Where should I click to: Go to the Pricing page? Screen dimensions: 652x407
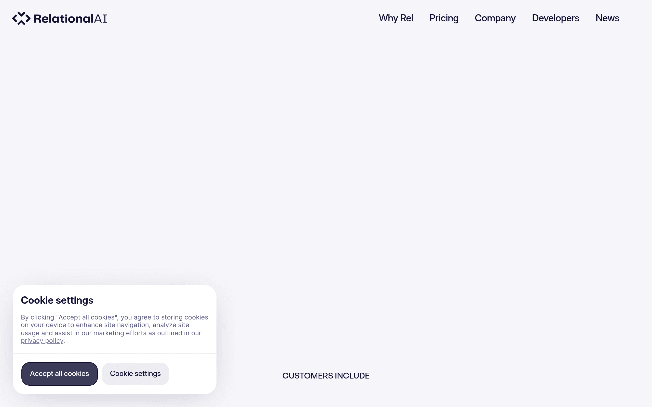click(444, 18)
